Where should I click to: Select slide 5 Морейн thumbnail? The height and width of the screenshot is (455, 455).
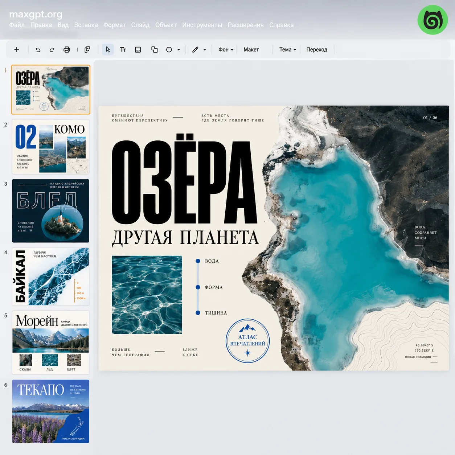50,342
